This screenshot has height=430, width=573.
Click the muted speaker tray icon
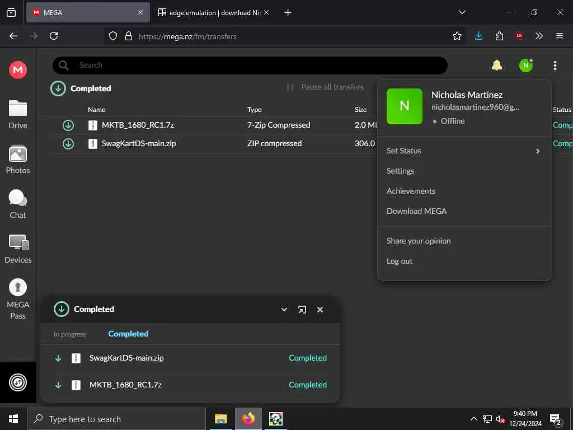500,419
